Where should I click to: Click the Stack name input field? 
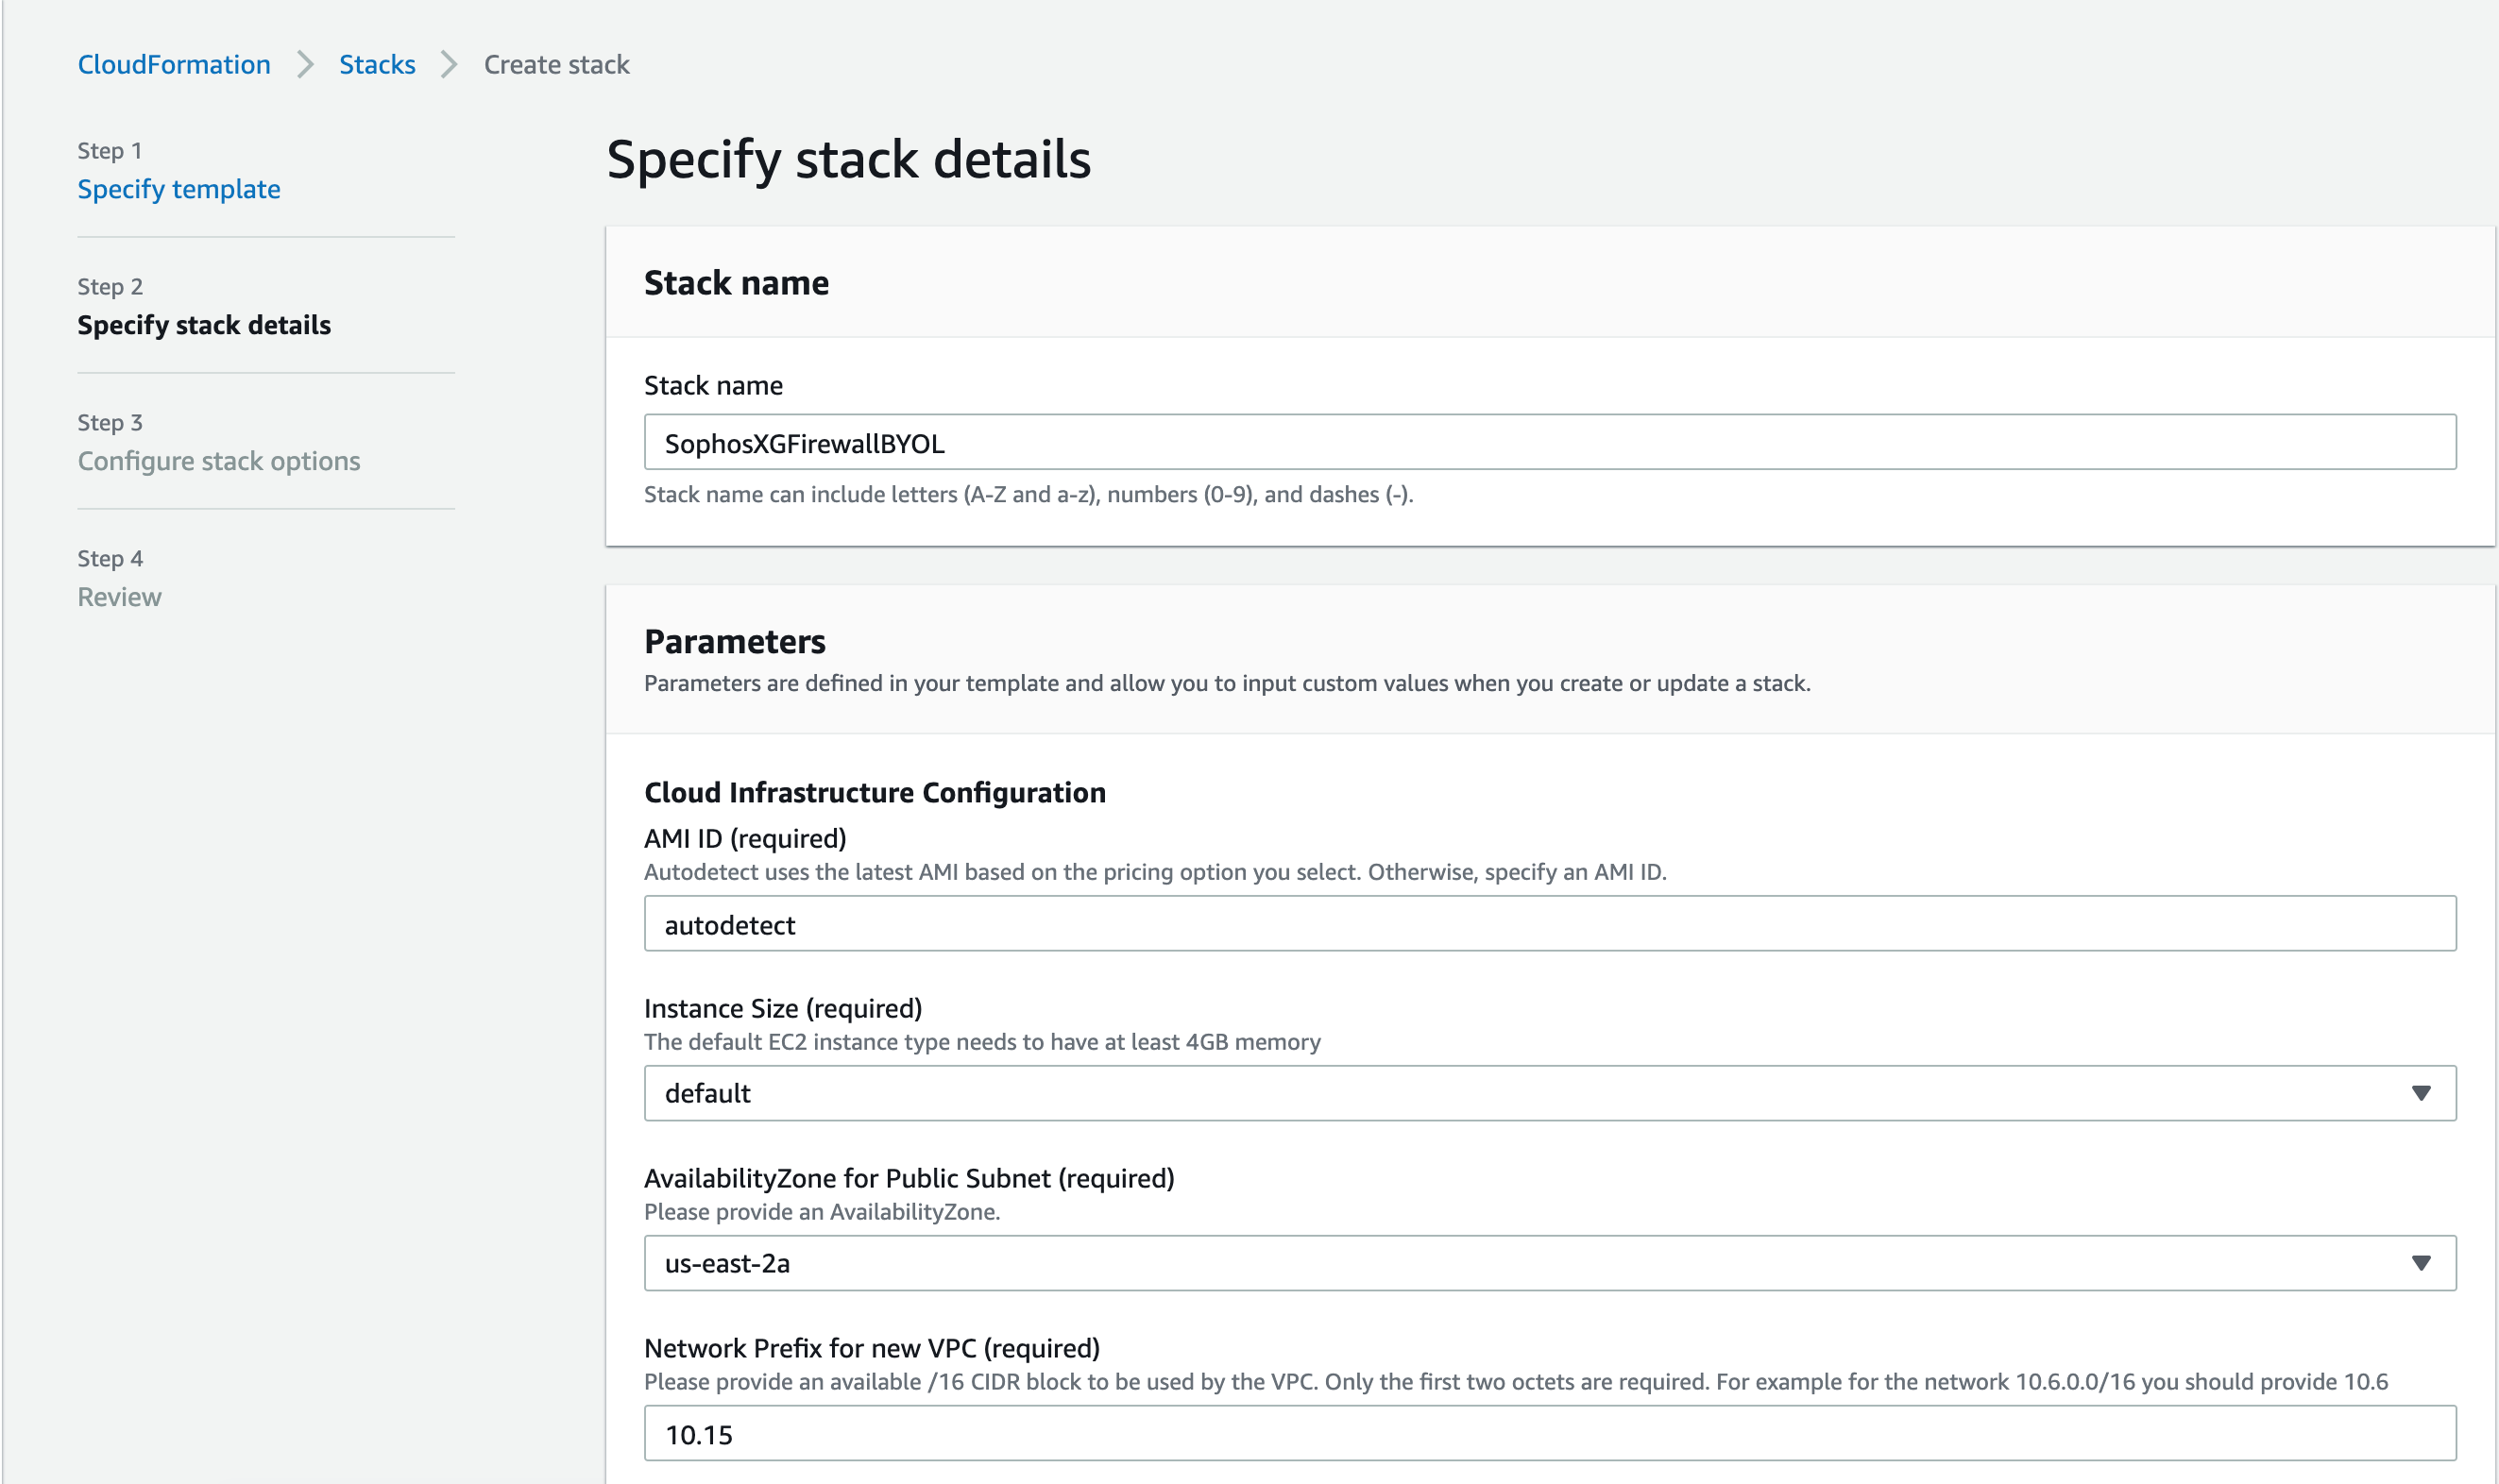(1550, 442)
